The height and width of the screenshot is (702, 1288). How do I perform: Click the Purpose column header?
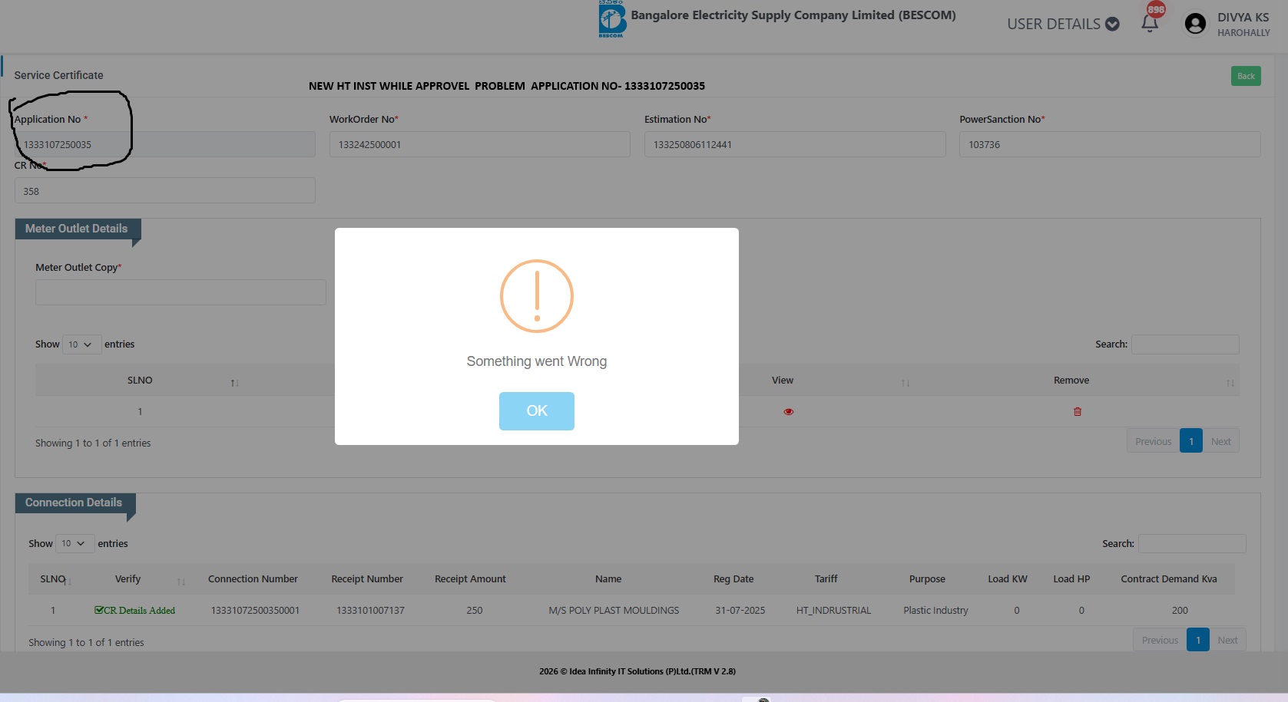[927, 579]
